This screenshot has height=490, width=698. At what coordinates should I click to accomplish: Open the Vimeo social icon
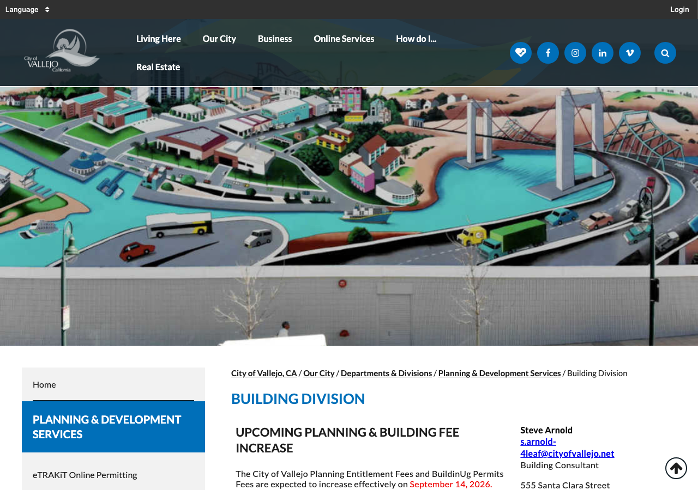(x=630, y=53)
